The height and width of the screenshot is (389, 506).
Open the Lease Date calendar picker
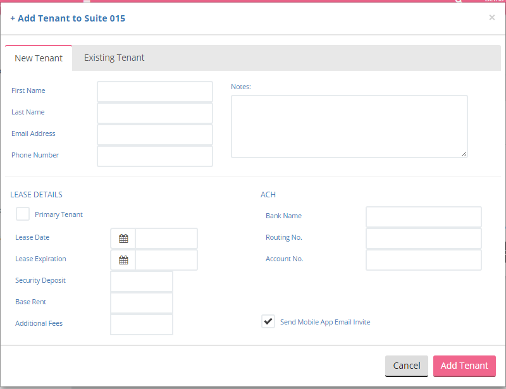123,238
